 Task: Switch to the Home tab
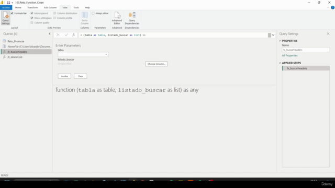coord(18,7)
